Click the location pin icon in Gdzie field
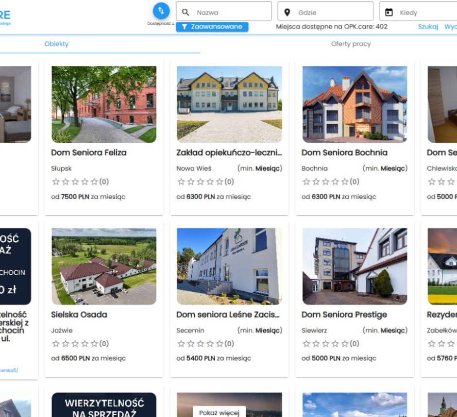The height and width of the screenshot is (417, 457). click(287, 12)
